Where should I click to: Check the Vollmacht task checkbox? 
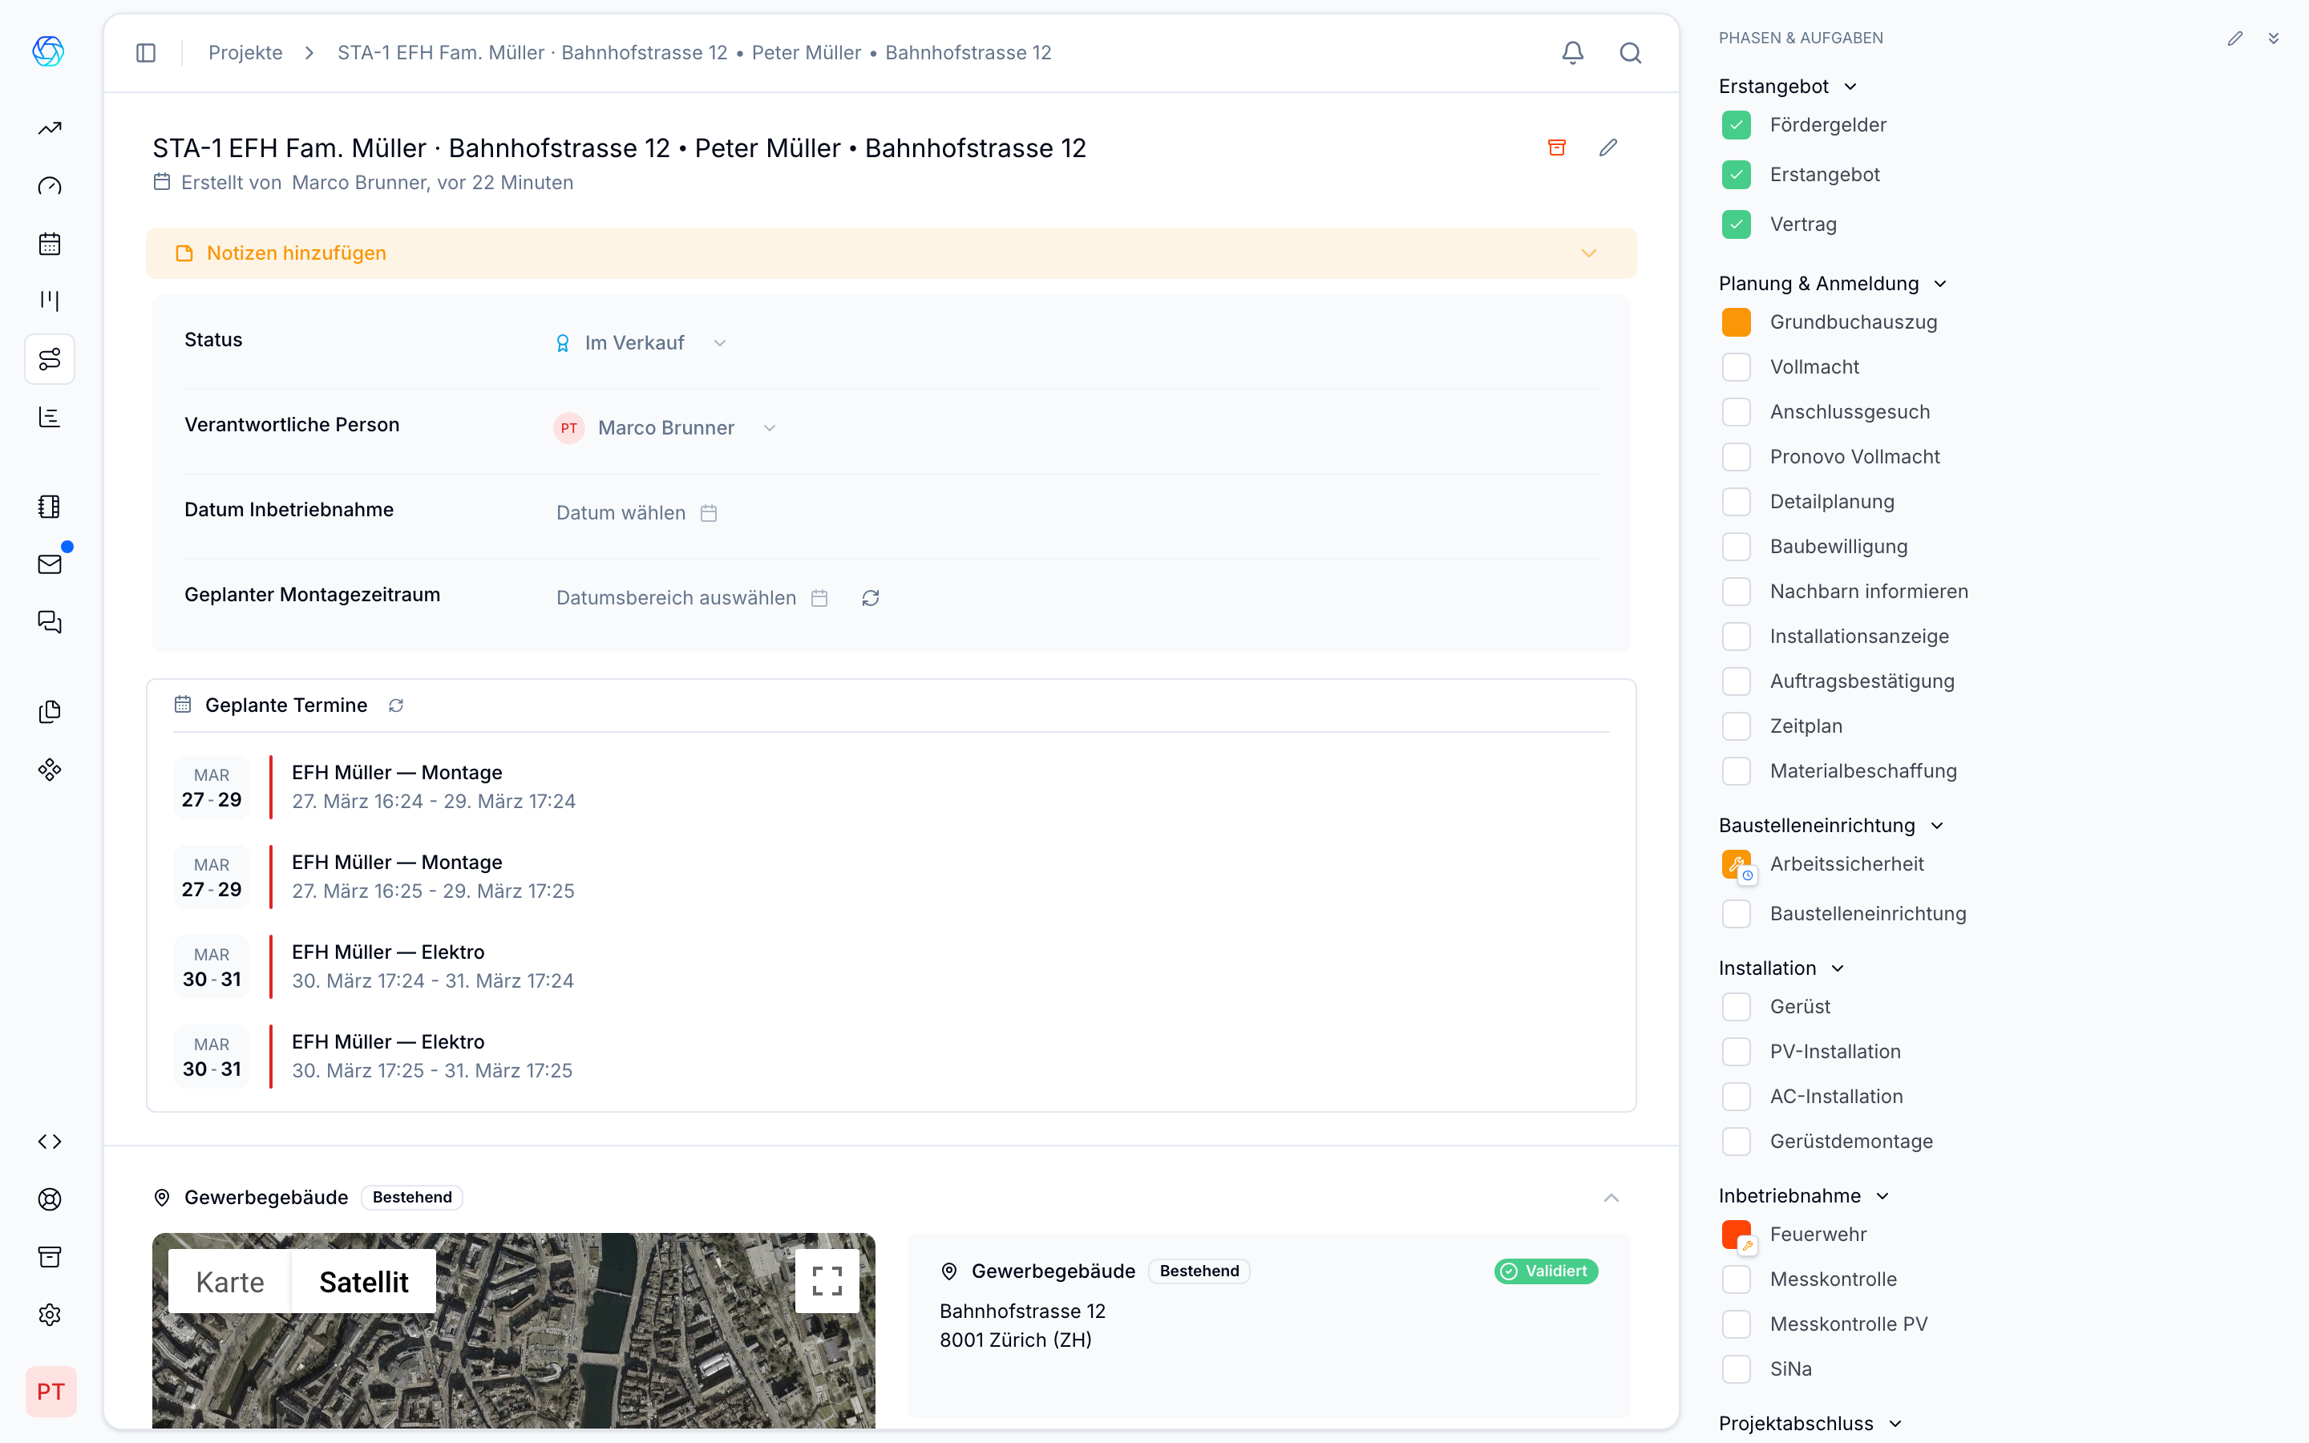pyautogui.click(x=1736, y=367)
